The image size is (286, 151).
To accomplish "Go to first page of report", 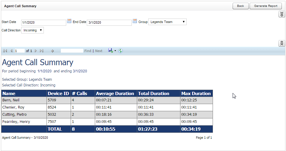I will (x=5, y=51).
